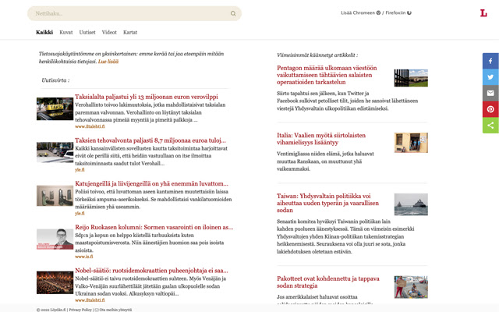This screenshot has width=499, height=312.
Task: Click the Chrome browser icon
Action: pyautogui.click(x=378, y=12)
